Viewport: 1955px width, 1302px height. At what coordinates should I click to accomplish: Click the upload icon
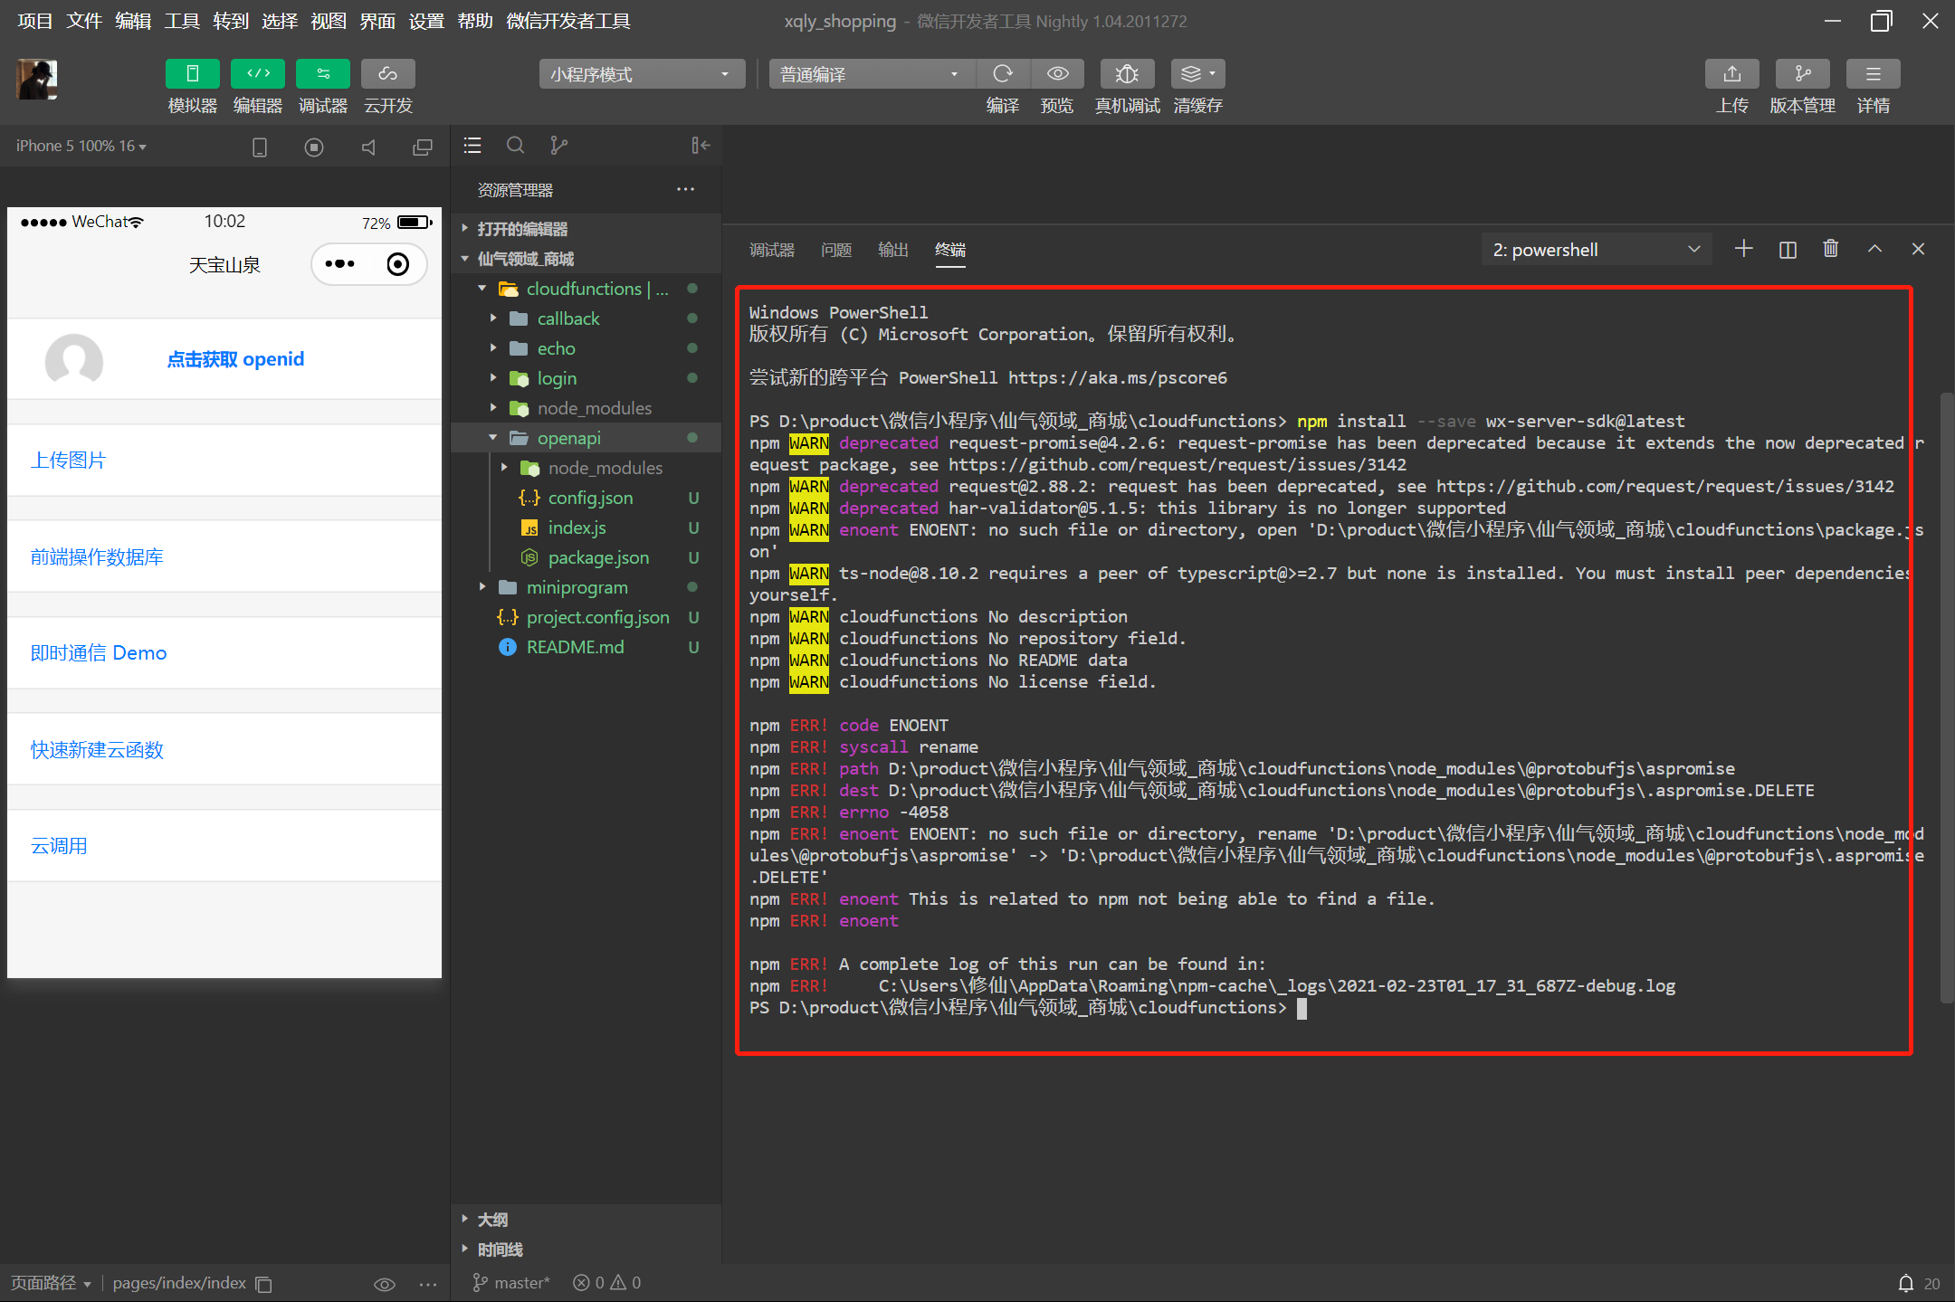pyautogui.click(x=1731, y=74)
